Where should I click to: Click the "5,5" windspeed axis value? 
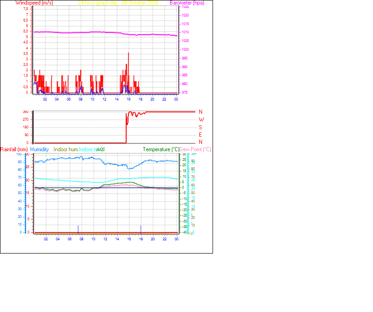pos(26,31)
